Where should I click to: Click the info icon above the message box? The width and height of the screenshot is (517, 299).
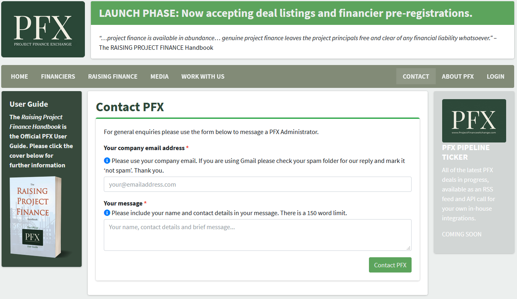(x=107, y=213)
